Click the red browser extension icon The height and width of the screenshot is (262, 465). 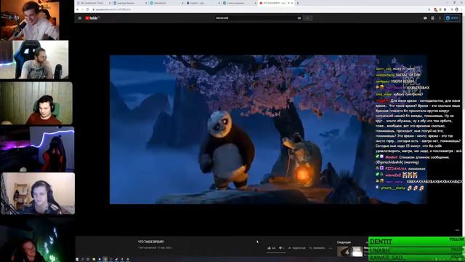[435, 9]
